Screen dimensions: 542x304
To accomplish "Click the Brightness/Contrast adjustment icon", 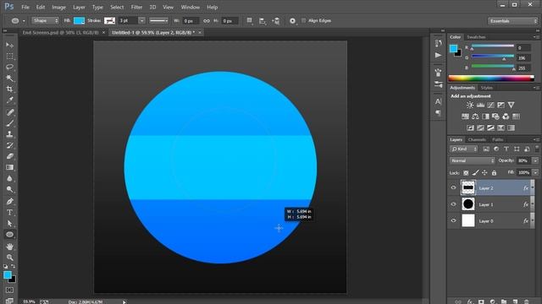I will 470,105.
